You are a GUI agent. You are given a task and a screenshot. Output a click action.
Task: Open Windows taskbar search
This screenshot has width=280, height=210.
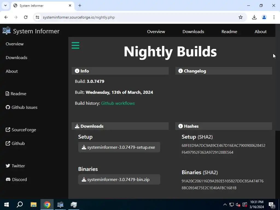(20, 205)
